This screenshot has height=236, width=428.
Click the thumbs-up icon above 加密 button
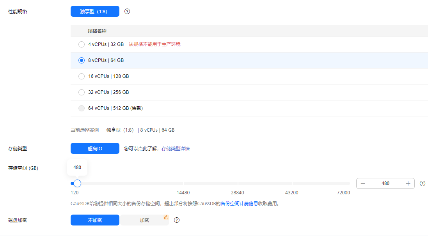[166, 217]
